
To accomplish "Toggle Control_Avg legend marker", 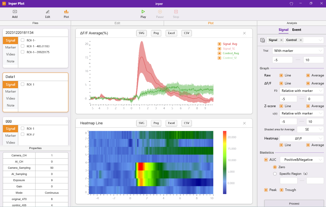I will (219, 53).
